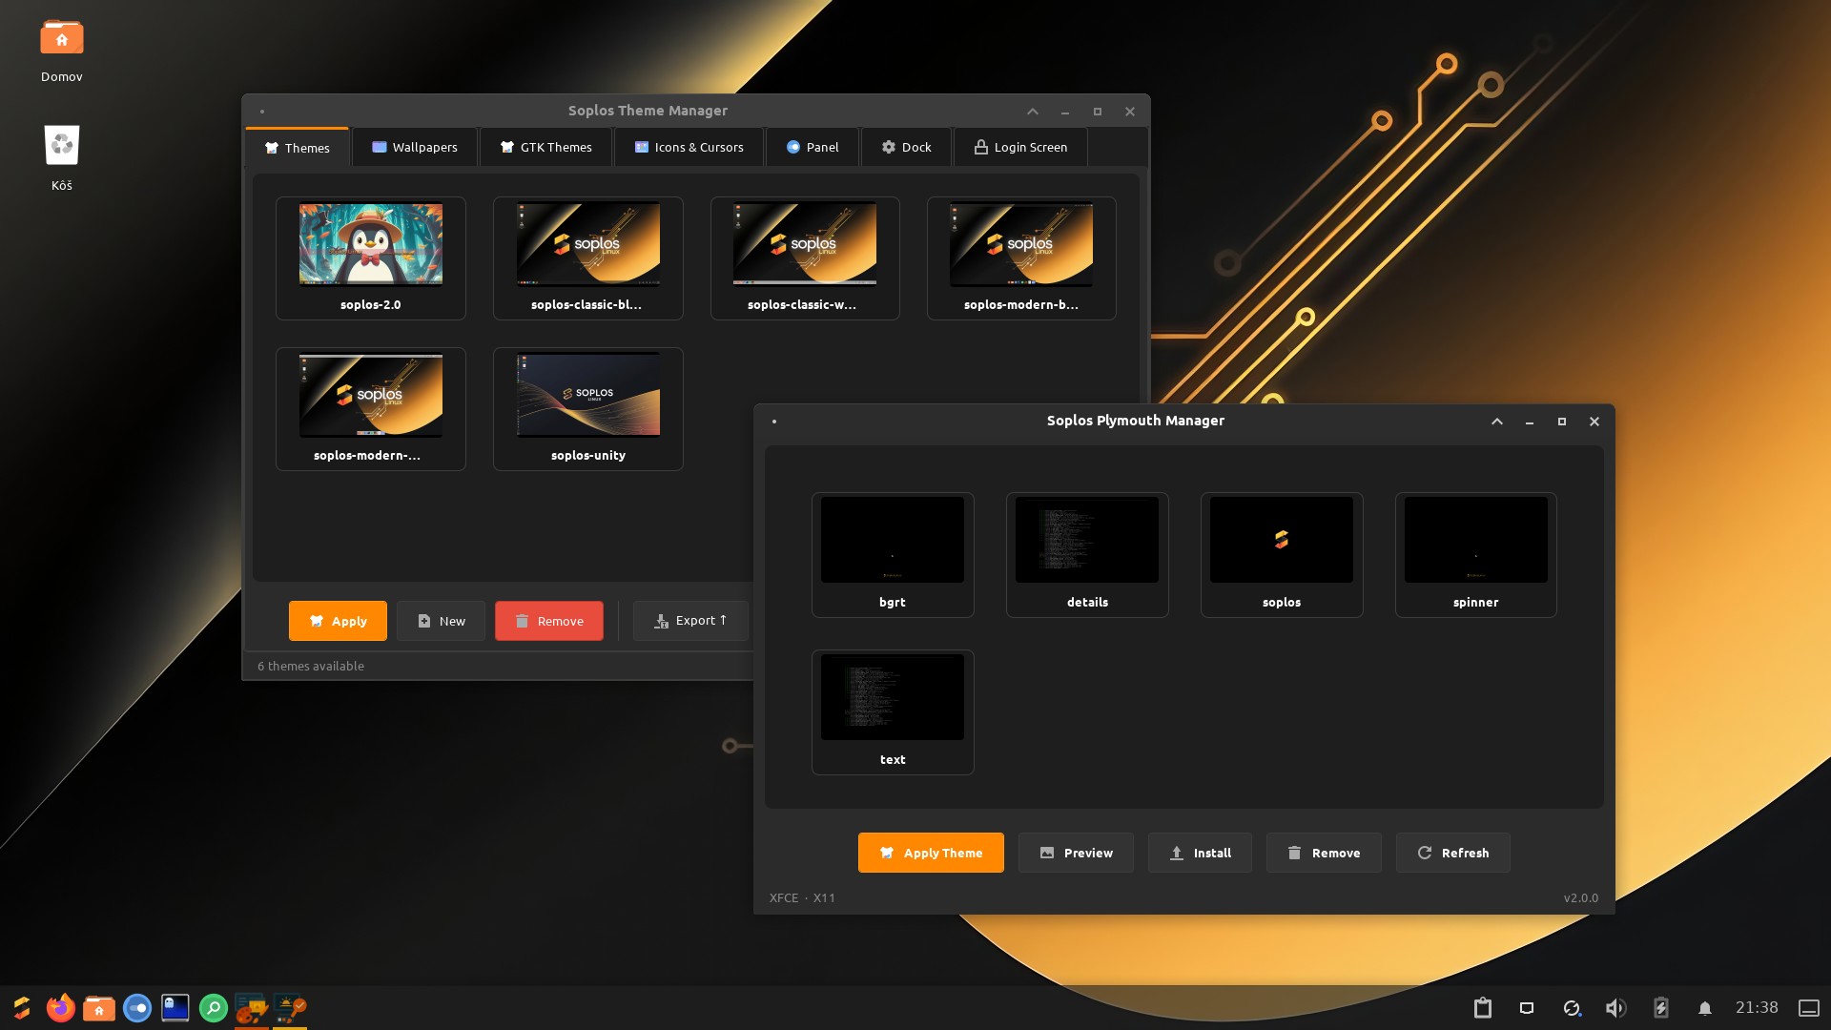Select the bgrt Plymouth theme
This screenshot has width=1831, height=1030.
pyautogui.click(x=893, y=555)
